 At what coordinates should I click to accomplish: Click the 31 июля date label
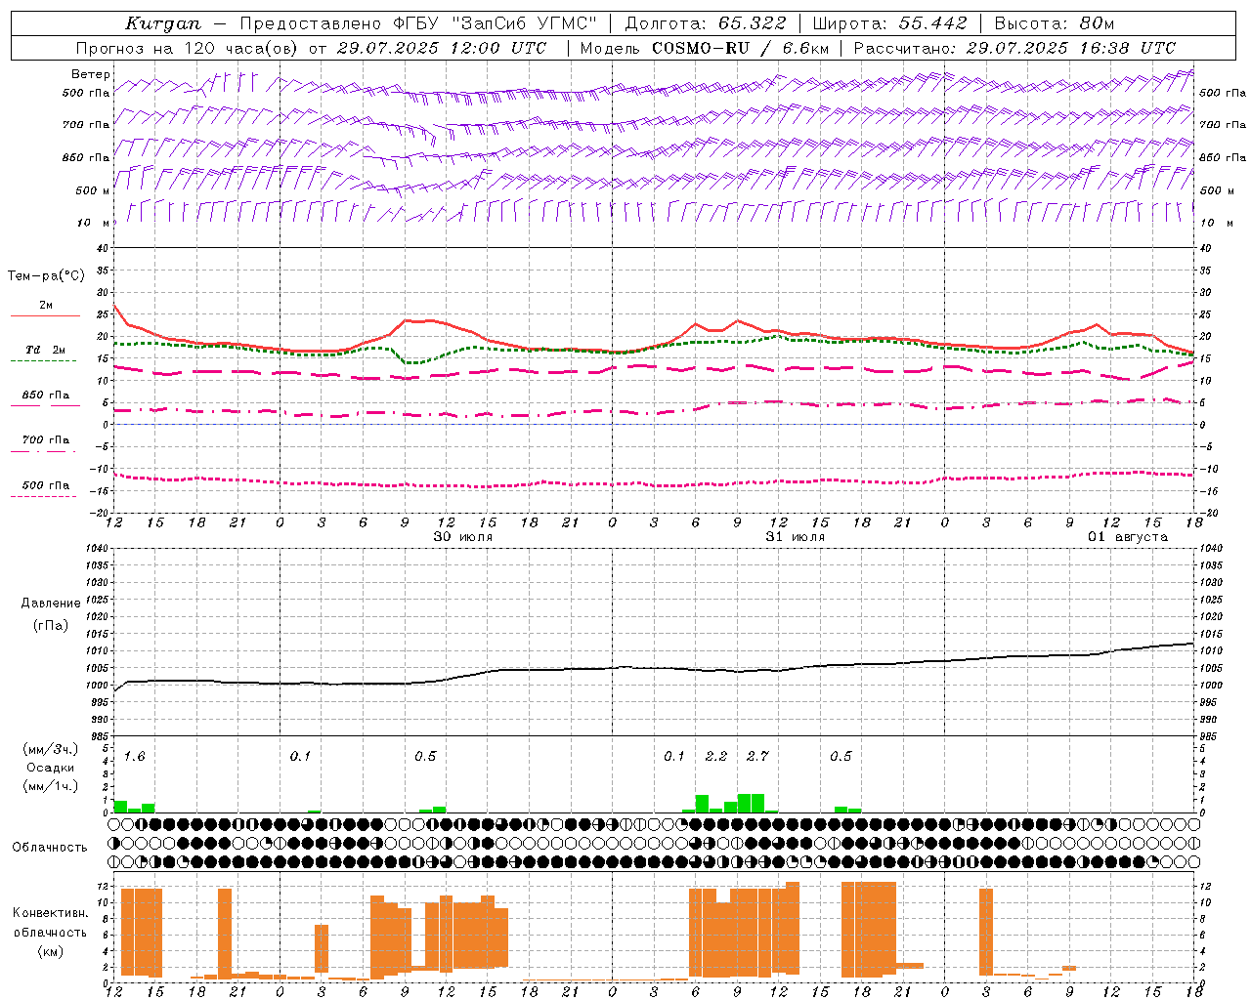[x=796, y=537]
